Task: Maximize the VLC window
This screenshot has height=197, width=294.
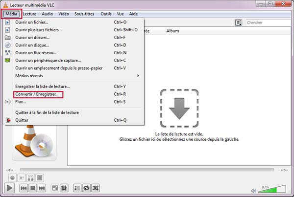Action: pos(270,4)
